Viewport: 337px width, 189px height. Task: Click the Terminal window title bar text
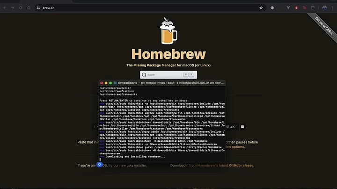(171, 83)
